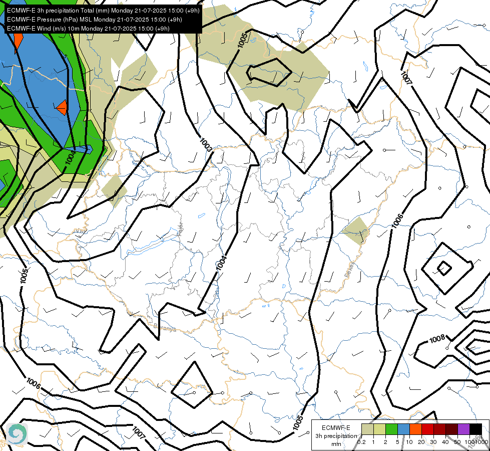The width and height of the screenshot is (490, 451).
Task: Click the legend's '3h precipitation' caption
Action: click(336, 436)
